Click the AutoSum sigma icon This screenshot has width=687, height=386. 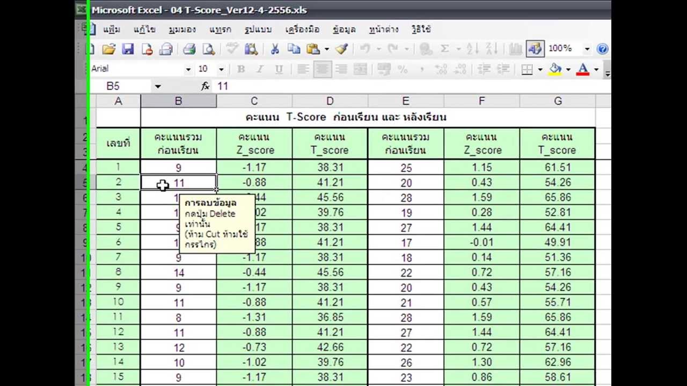point(445,49)
